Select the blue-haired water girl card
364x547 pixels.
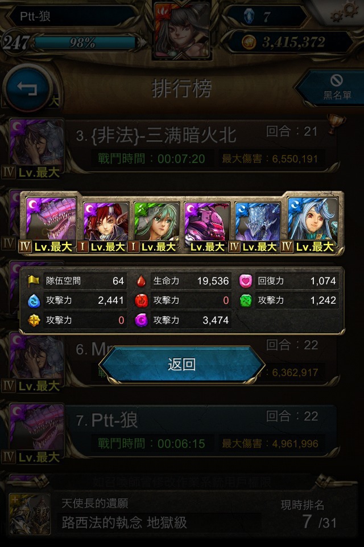pyautogui.click(x=312, y=222)
